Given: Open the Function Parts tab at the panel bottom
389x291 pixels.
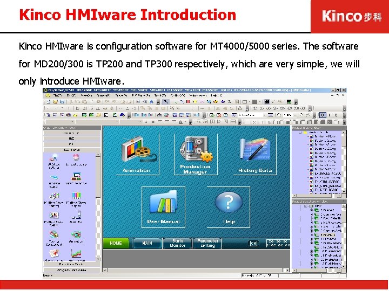Looking at the screenshot, I should pos(72,264).
